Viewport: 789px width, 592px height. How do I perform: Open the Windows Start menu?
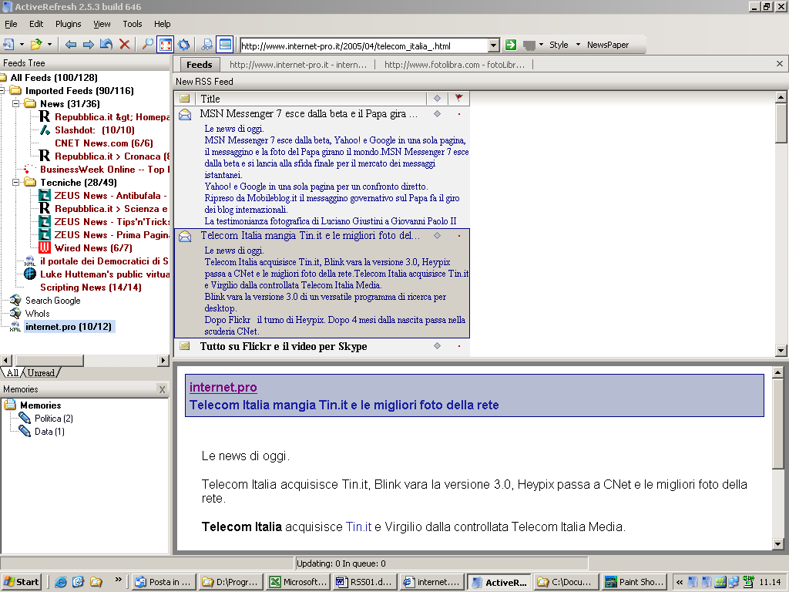click(x=21, y=582)
